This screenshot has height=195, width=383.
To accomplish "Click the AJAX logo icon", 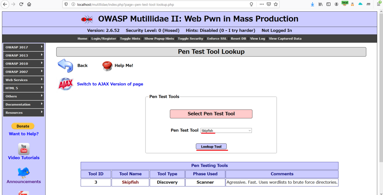I will tap(66, 84).
